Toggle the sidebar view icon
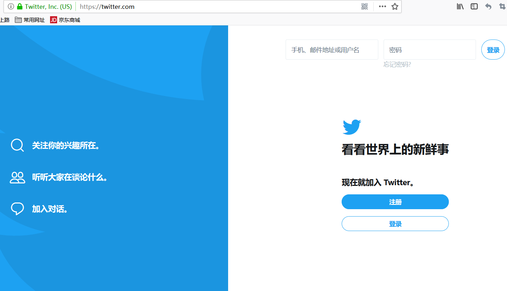This screenshot has width=507, height=291. 474,6
